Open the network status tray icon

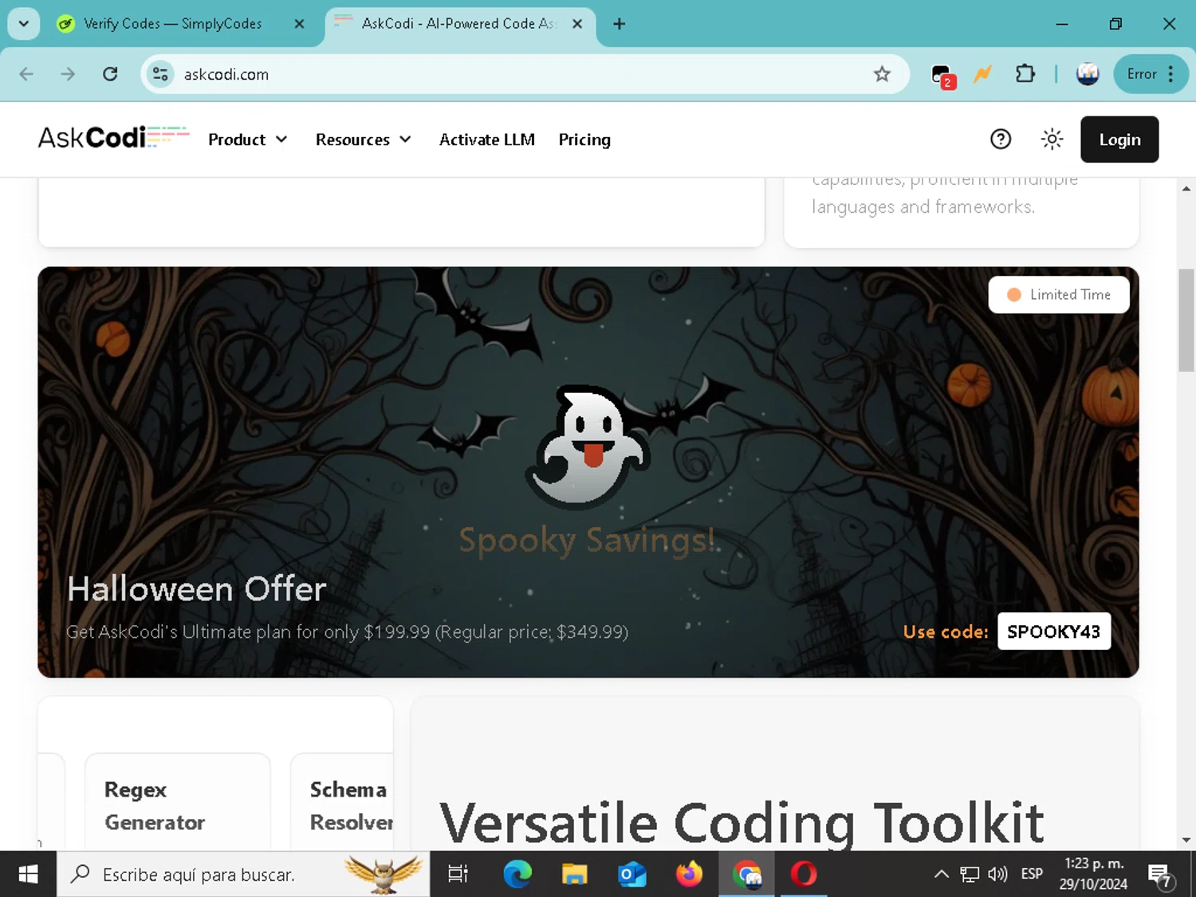tap(970, 875)
